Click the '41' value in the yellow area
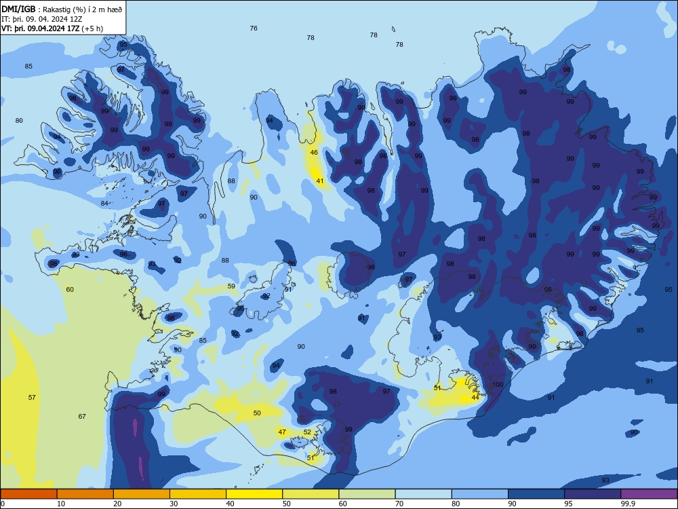678x509 pixels. pos(319,181)
